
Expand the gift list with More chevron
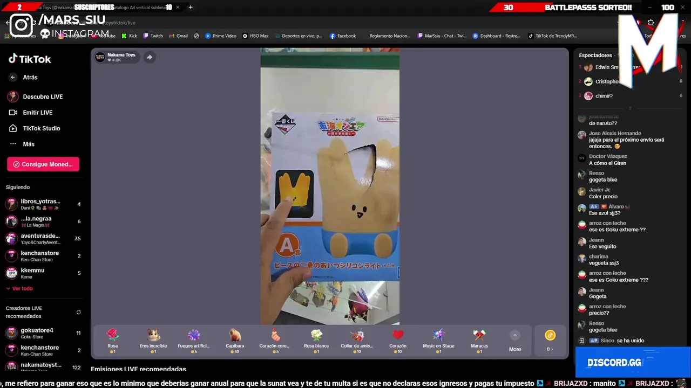tap(515, 341)
